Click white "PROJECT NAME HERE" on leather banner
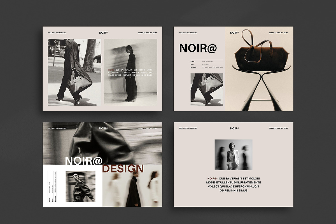The width and height of the screenshot is (336, 224). tap(57, 129)
